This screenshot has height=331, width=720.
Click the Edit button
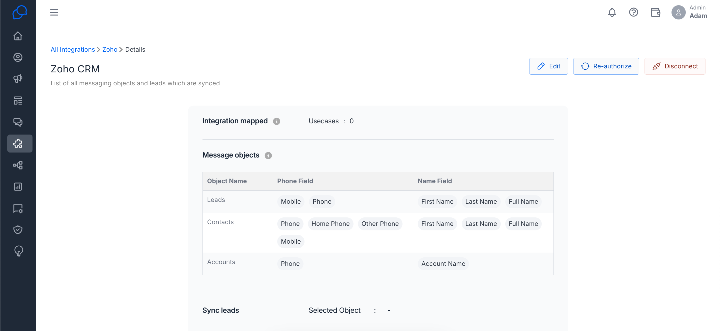tap(548, 66)
